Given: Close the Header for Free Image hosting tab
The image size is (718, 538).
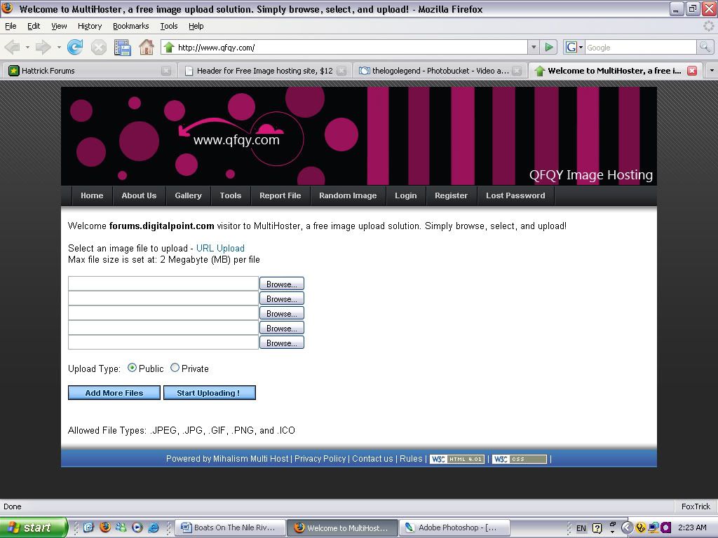Looking at the screenshot, I should click(341, 71).
